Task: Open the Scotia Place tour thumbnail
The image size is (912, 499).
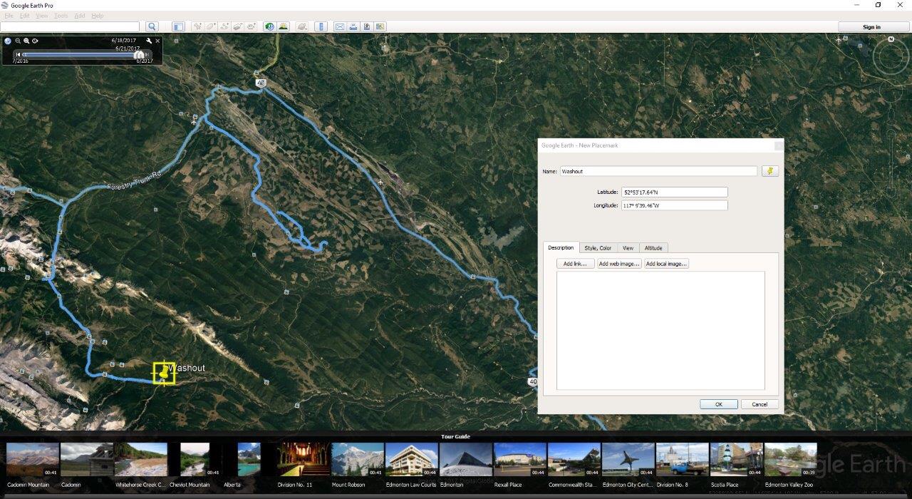Action: [737, 460]
